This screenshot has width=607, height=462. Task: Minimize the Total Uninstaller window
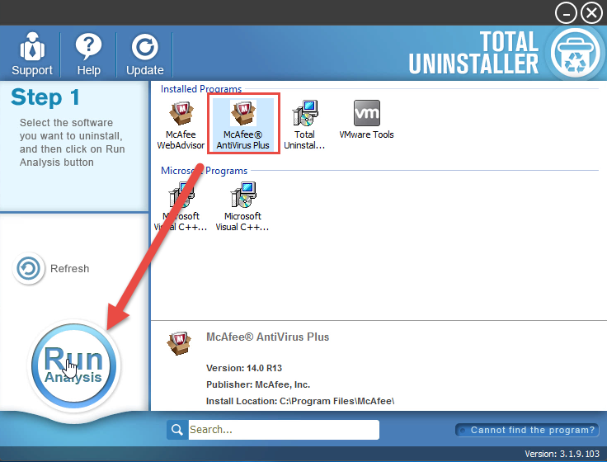coord(566,13)
